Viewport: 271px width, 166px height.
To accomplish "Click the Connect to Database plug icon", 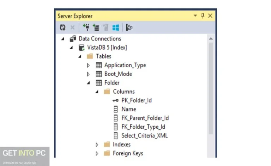I will click(x=86, y=27).
